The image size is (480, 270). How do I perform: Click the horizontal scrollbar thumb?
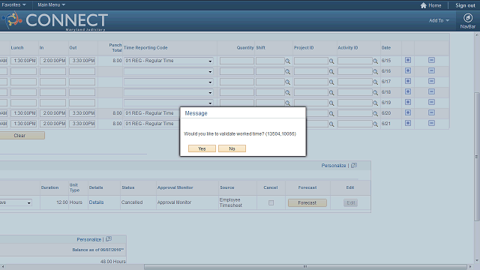[x=305, y=267]
